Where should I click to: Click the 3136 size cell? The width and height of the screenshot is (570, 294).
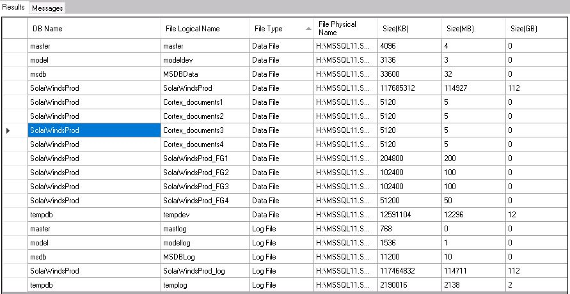409,60
